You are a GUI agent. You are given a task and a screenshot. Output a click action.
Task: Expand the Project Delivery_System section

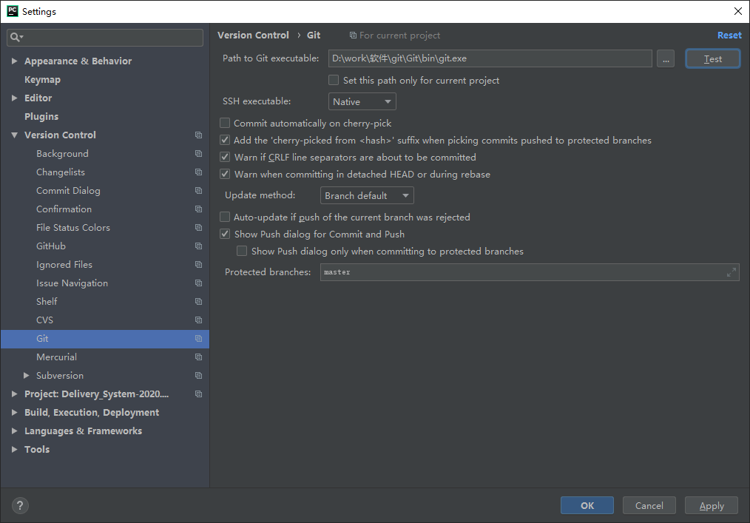pos(14,394)
